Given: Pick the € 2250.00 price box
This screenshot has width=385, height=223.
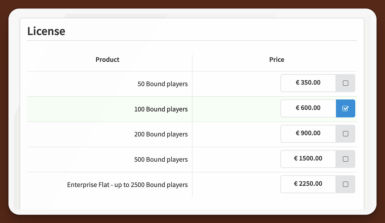Looking at the screenshot, I should [308, 184].
